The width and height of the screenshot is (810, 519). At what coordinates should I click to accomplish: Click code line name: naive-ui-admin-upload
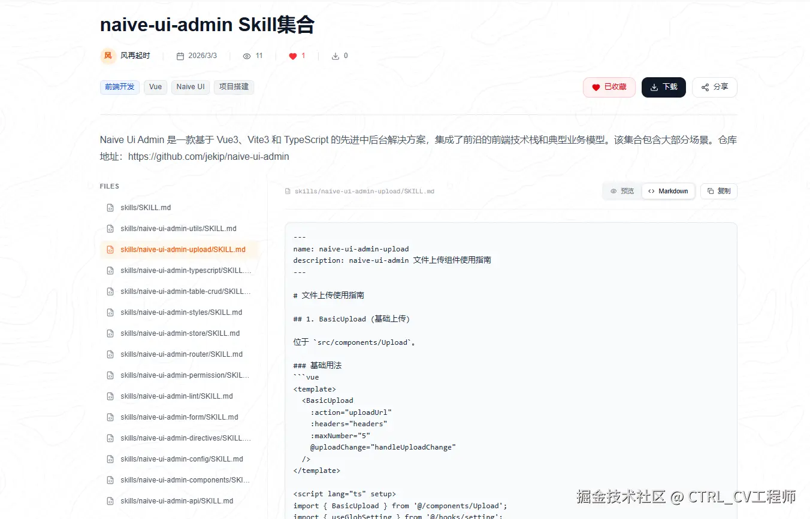(x=351, y=249)
